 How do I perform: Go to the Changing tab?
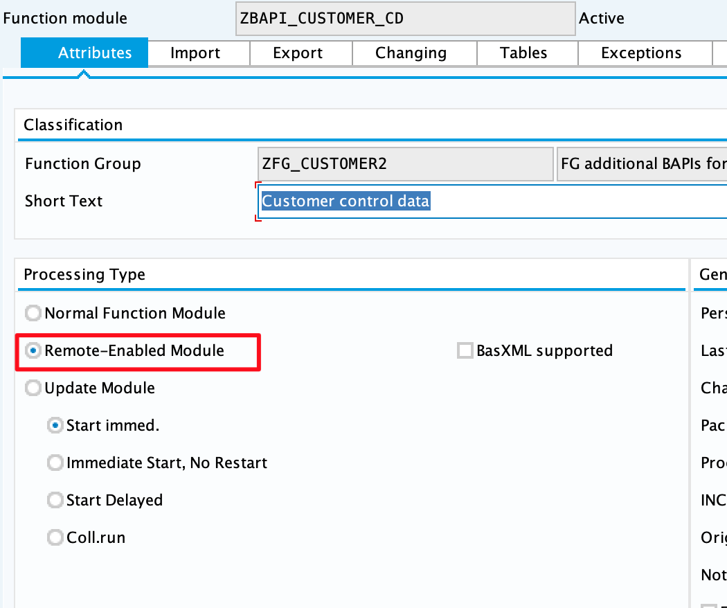411,53
